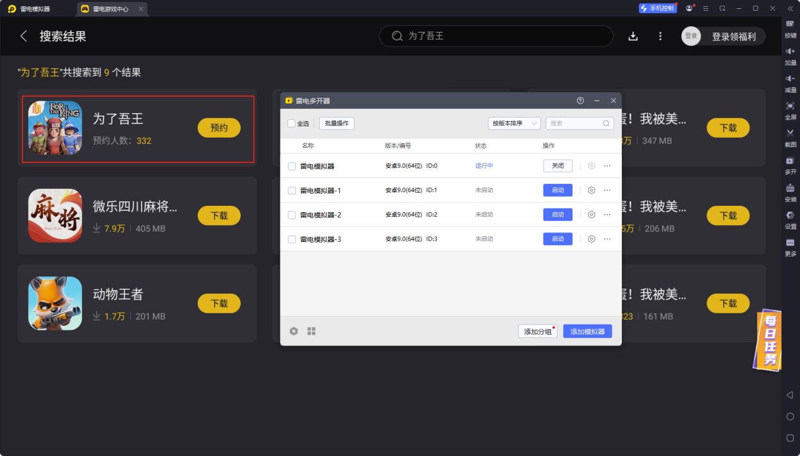Check the 雷电模拟器-3 row checkbox
The width and height of the screenshot is (800, 456).
tap(292, 239)
